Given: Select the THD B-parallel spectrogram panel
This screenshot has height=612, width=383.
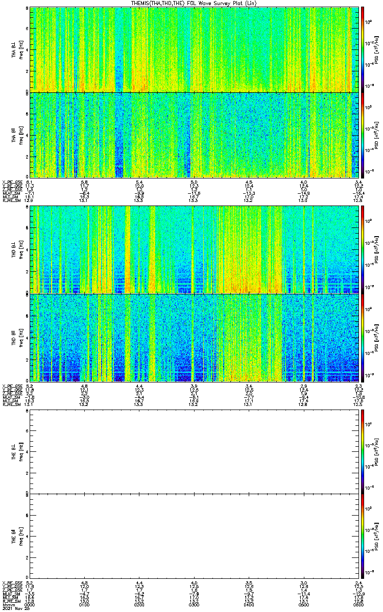Looking at the screenshot, I should pyautogui.click(x=194, y=338).
